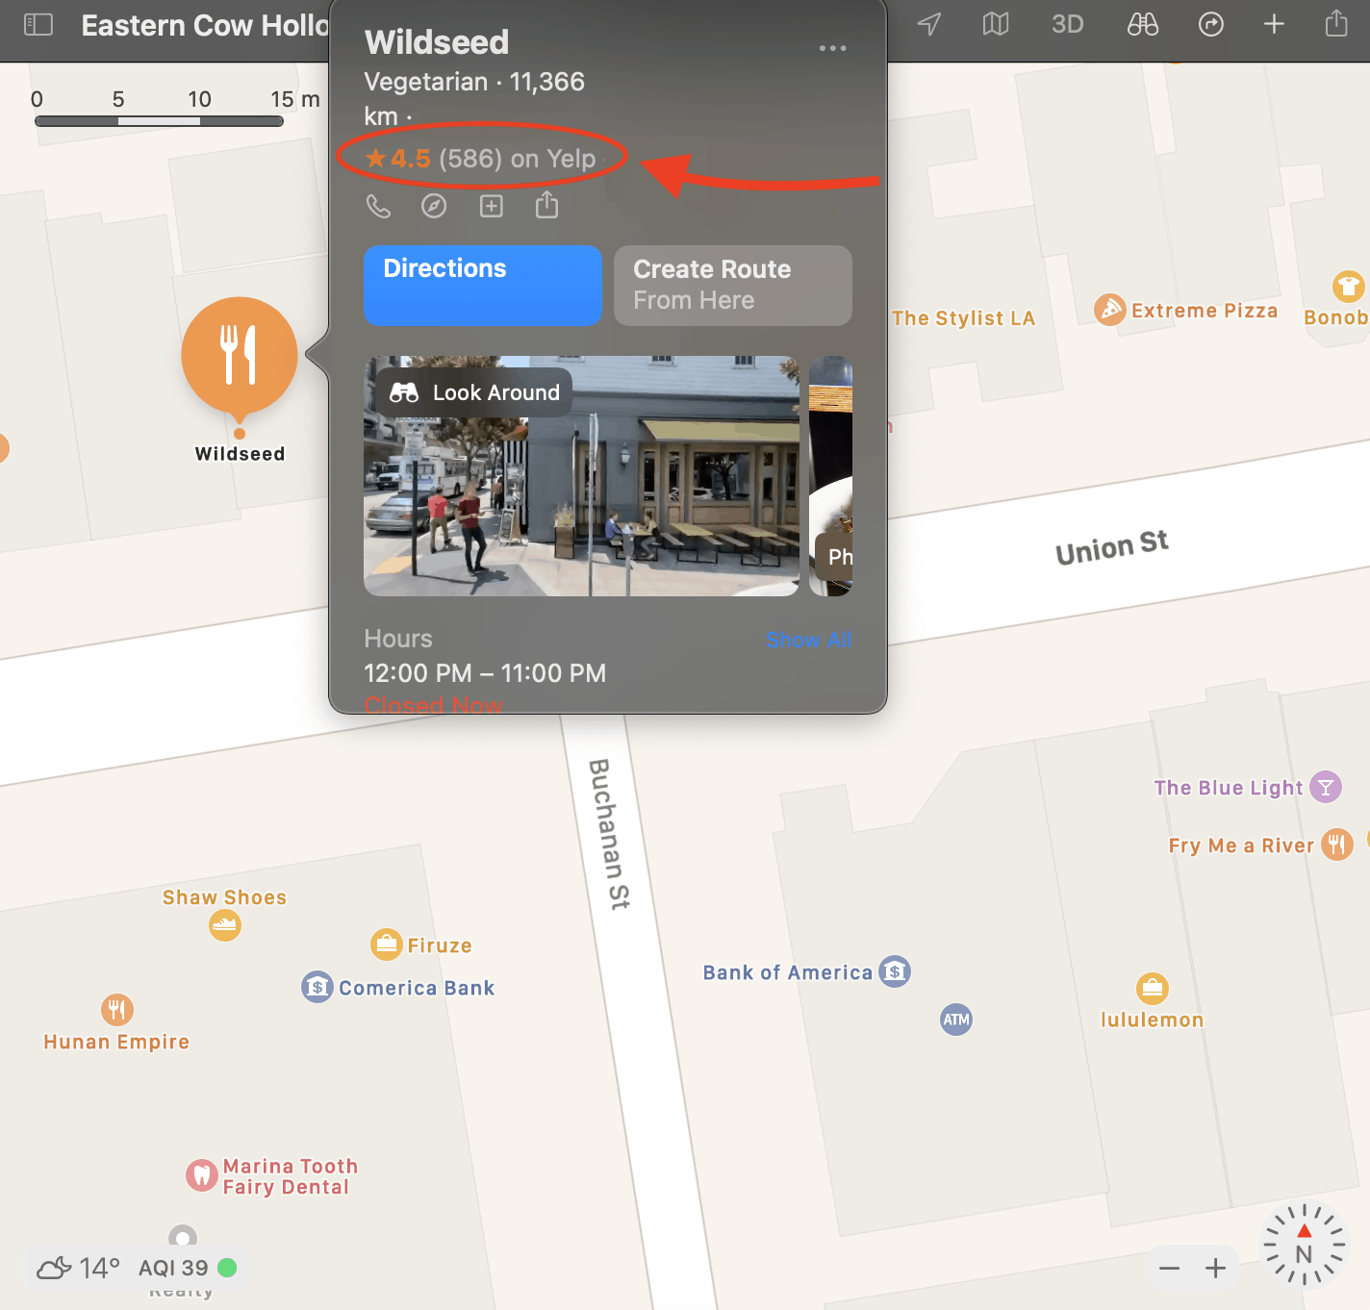
Task: Click the blue Directions button
Action: click(x=482, y=285)
